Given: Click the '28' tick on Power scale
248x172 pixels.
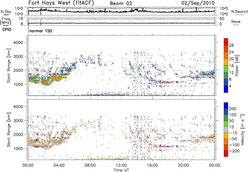Looking at the screenshot, I should (231, 45).
